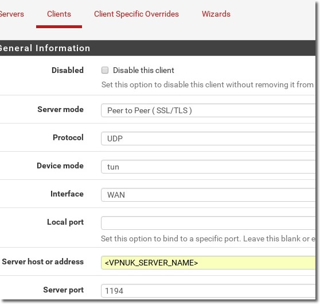The height and width of the screenshot is (304, 320).
Task: Select the Clients tab
Action: point(59,14)
